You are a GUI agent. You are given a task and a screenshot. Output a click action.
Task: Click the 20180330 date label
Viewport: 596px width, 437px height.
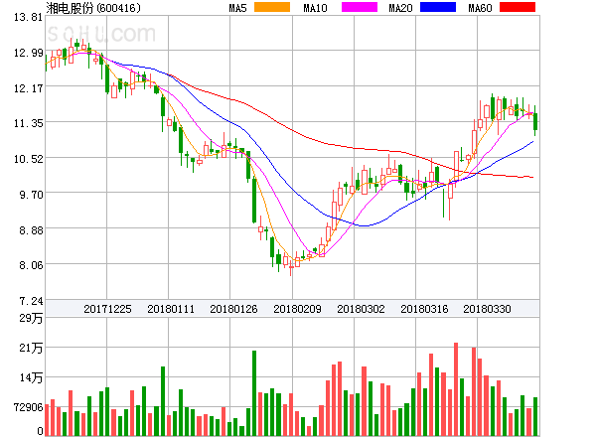(487, 309)
